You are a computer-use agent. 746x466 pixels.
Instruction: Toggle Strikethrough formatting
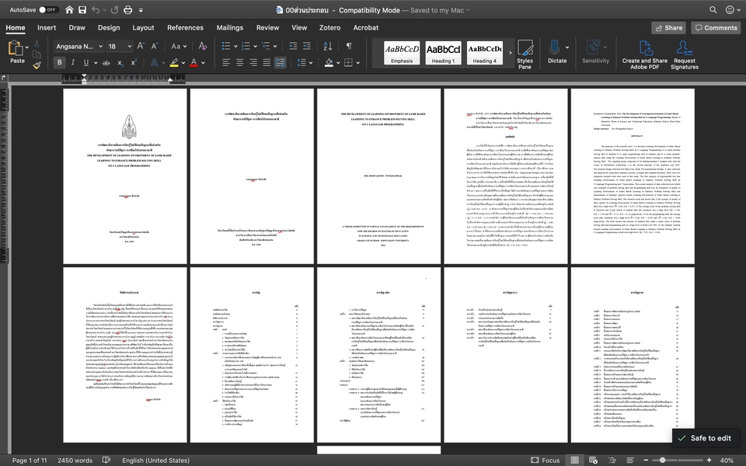tap(106, 62)
